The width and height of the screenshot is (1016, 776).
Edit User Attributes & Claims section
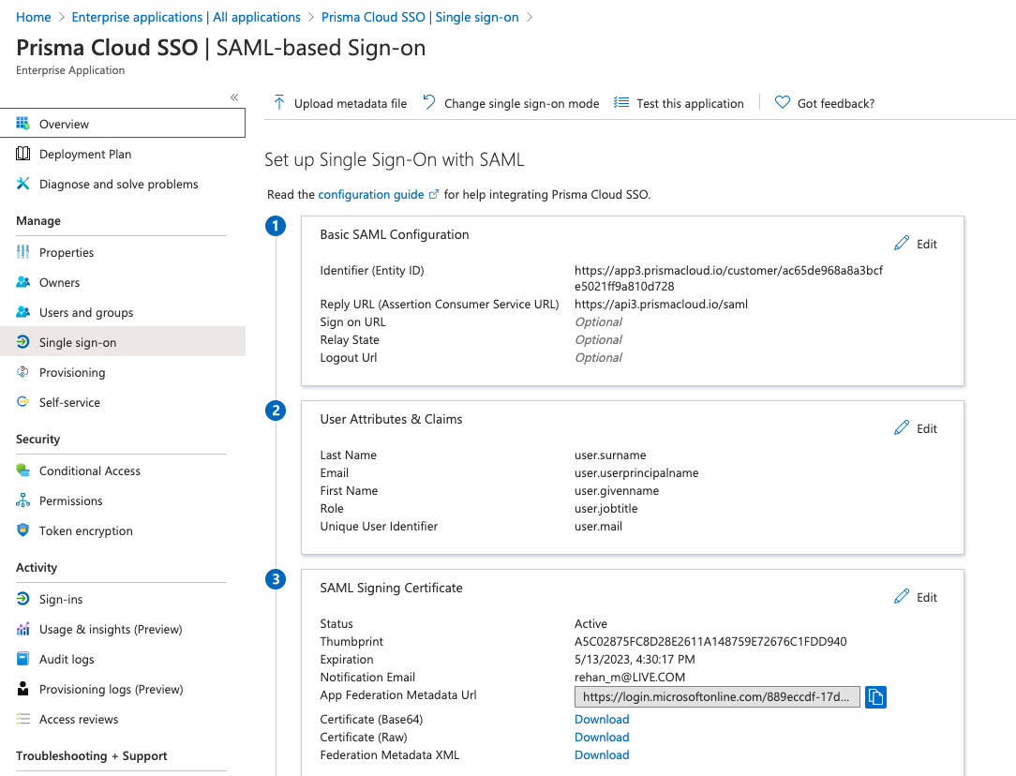(916, 428)
